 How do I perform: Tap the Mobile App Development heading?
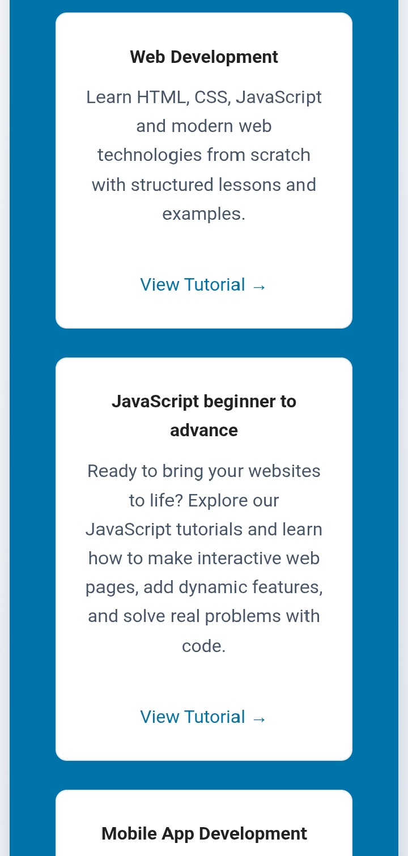pyautogui.click(x=204, y=833)
